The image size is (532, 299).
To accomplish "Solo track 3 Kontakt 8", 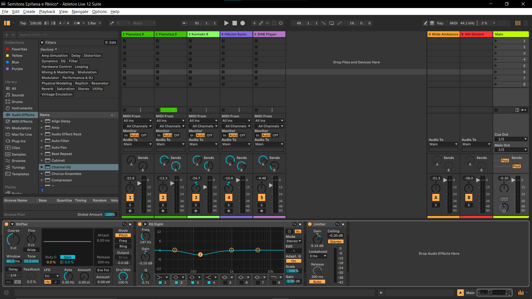I will pyautogui.click(x=196, y=205).
